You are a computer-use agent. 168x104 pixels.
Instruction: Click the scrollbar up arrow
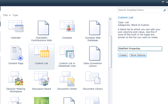coord(110,19)
